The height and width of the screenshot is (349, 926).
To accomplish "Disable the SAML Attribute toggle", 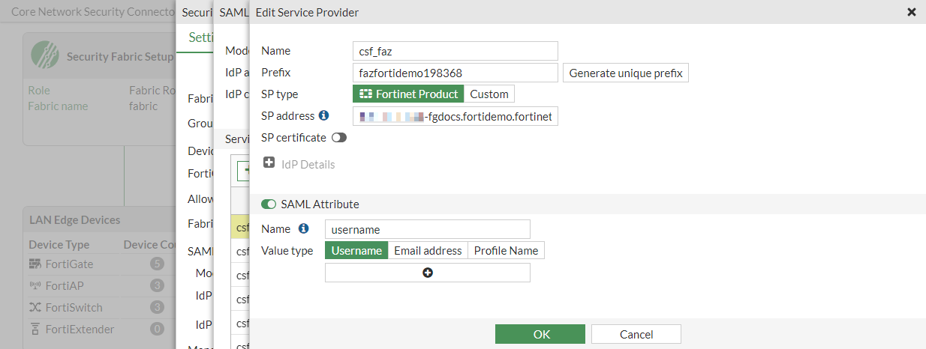I will (x=269, y=204).
